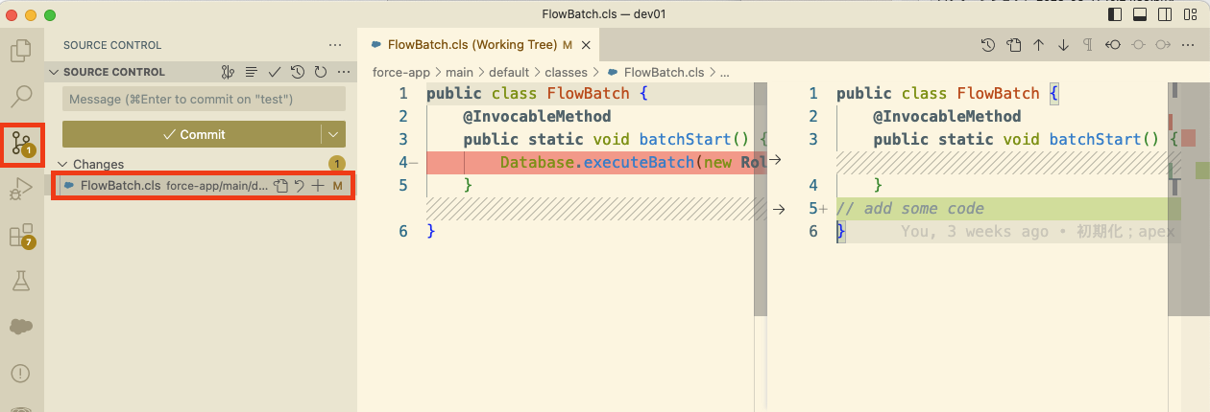Open the Salesforce cloud view
The width and height of the screenshot is (1210, 412).
point(21,326)
